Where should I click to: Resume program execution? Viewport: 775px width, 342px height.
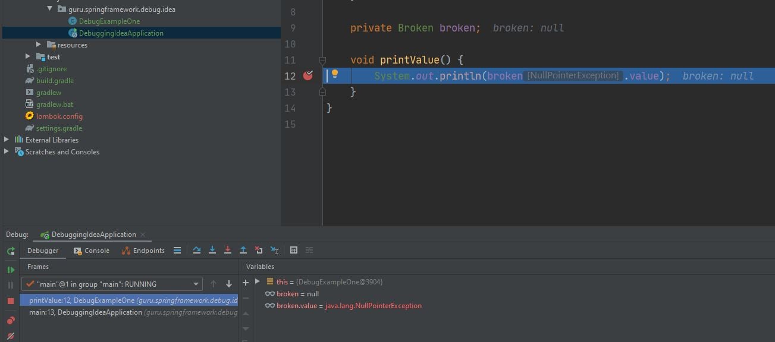[x=11, y=270]
